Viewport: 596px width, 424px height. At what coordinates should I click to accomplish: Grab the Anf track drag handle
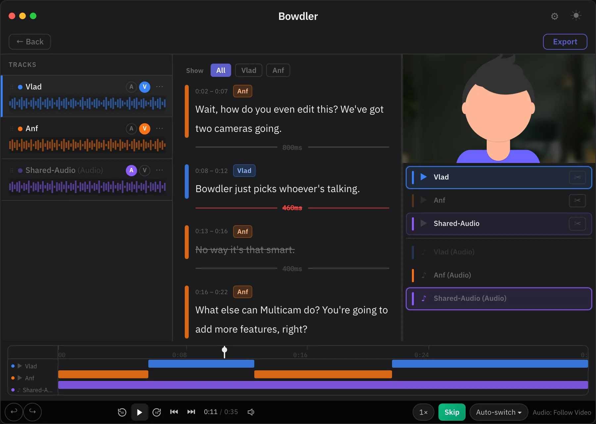click(12, 129)
